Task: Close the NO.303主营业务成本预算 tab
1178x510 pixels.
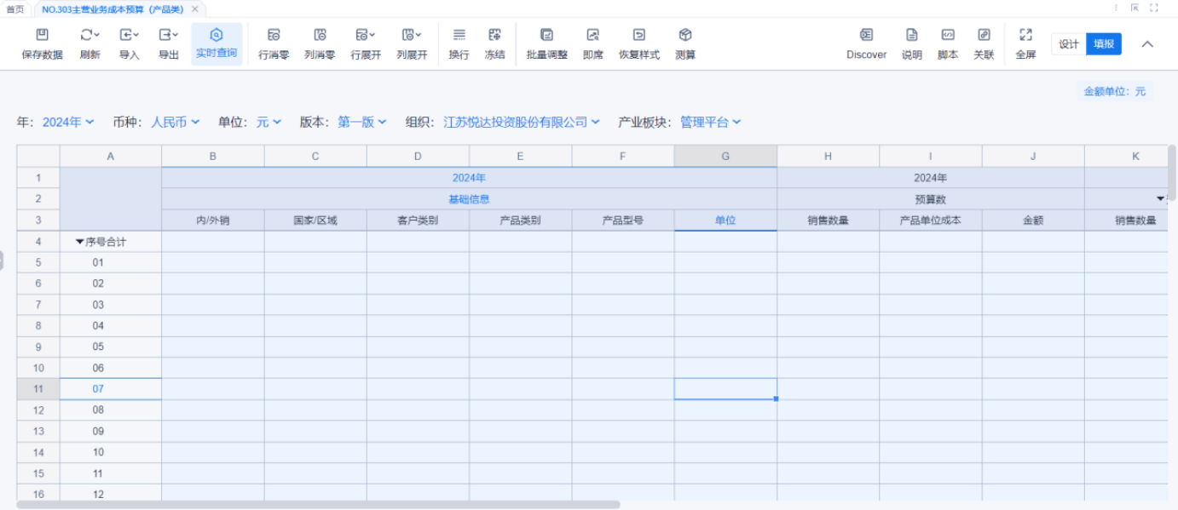Action: click(x=195, y=9)
